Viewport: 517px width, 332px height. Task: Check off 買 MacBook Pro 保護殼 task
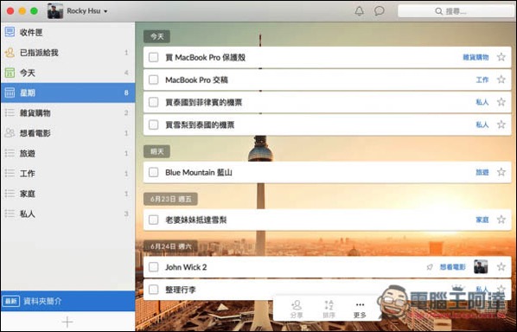[x=153, y=57]
